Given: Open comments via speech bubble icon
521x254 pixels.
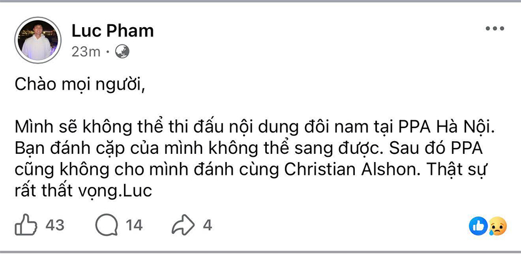Looking at the screenshot, I should click(106, 224).
